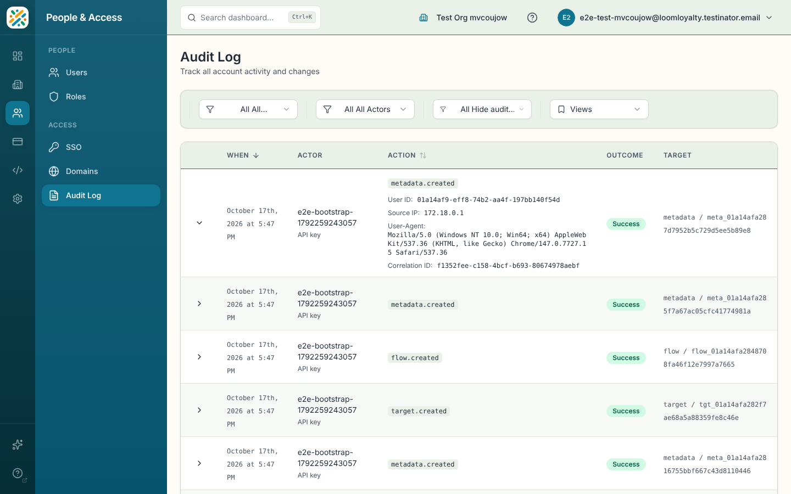Image resolution: width=791 pixels, height=494 pixels.
Task: Expand the target.created row
Action: [199, 410]
